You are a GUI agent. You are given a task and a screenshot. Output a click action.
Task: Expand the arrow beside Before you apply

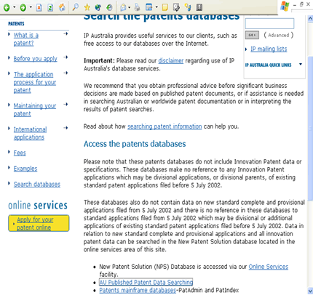66,57
